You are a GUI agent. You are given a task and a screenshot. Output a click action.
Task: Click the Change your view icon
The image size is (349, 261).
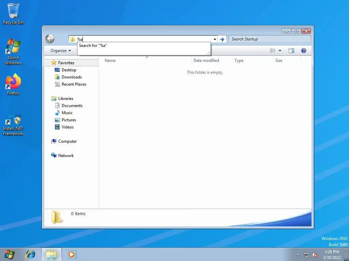272,51
